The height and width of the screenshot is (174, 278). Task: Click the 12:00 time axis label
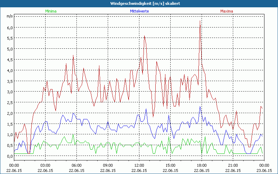(x=139, y=165)
